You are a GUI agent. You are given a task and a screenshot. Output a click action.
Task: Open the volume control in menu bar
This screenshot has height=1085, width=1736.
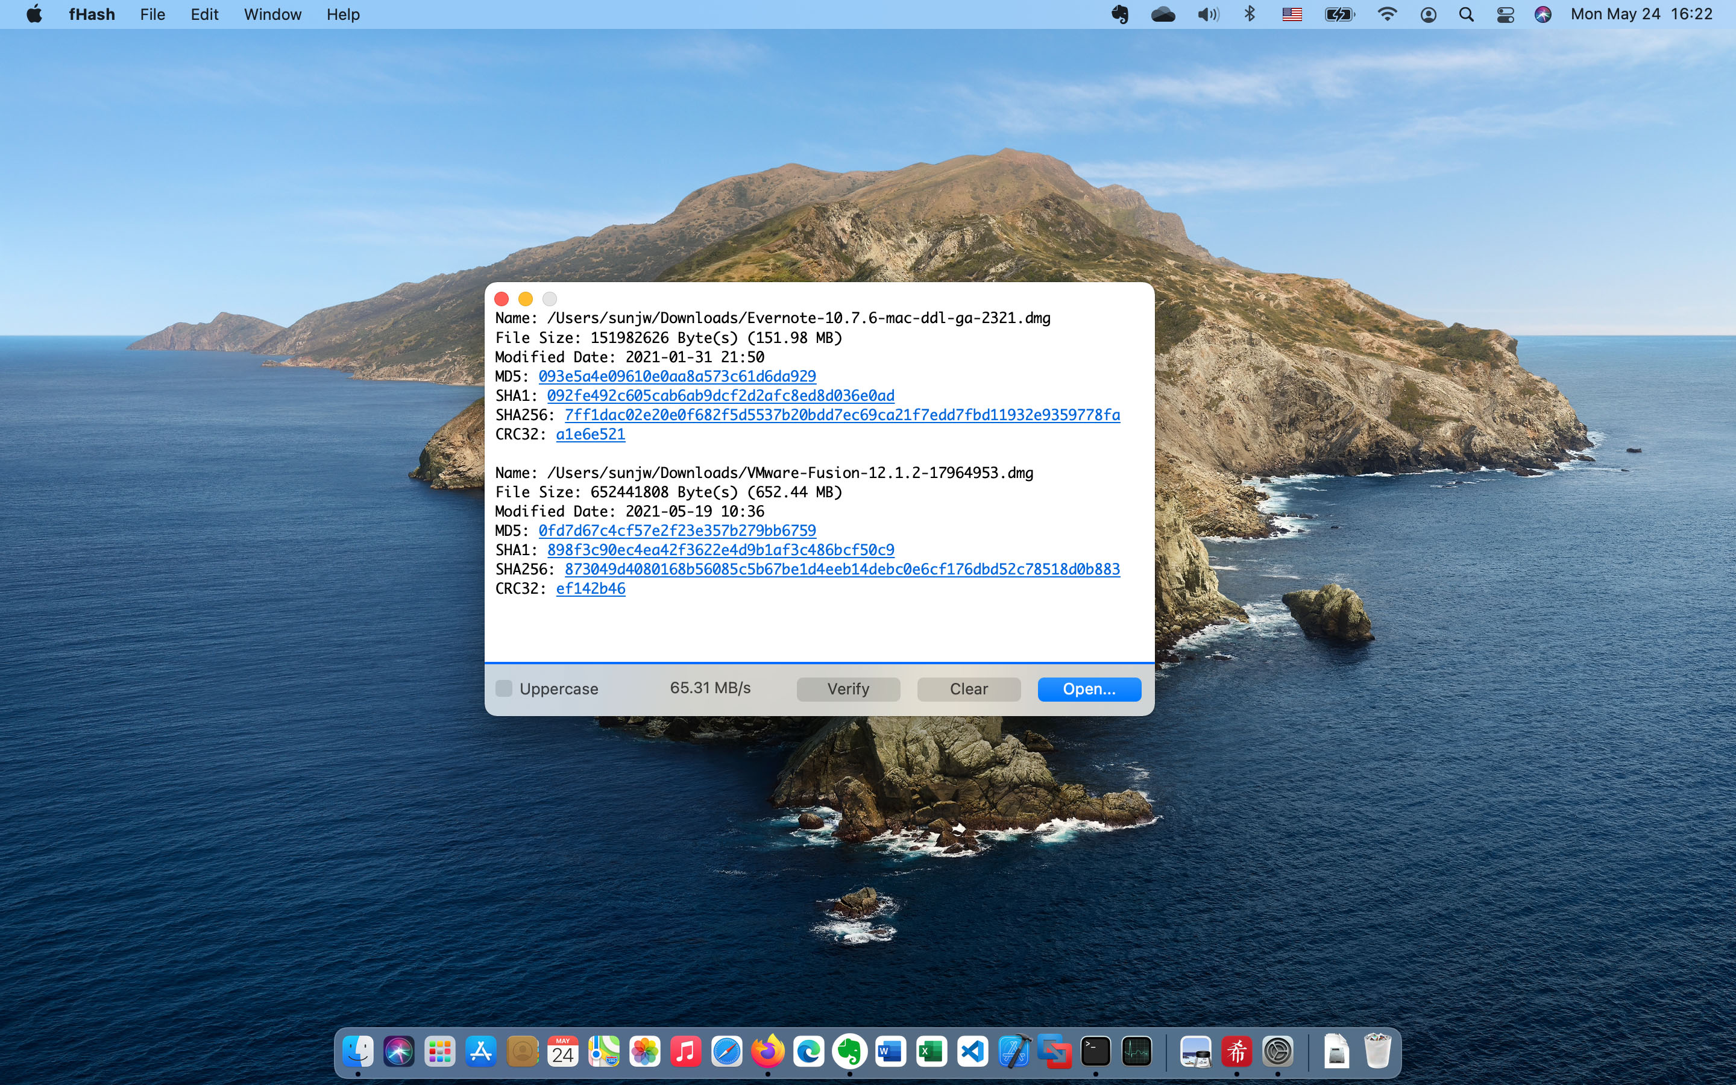click(x=1207, y=14)
